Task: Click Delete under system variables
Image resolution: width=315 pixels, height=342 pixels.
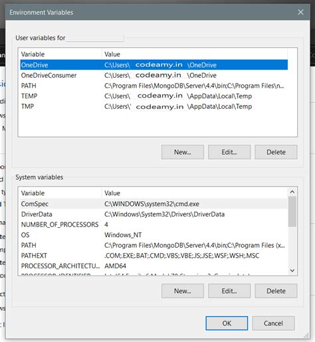Action: pyautogui.click(x=276, y=291)
